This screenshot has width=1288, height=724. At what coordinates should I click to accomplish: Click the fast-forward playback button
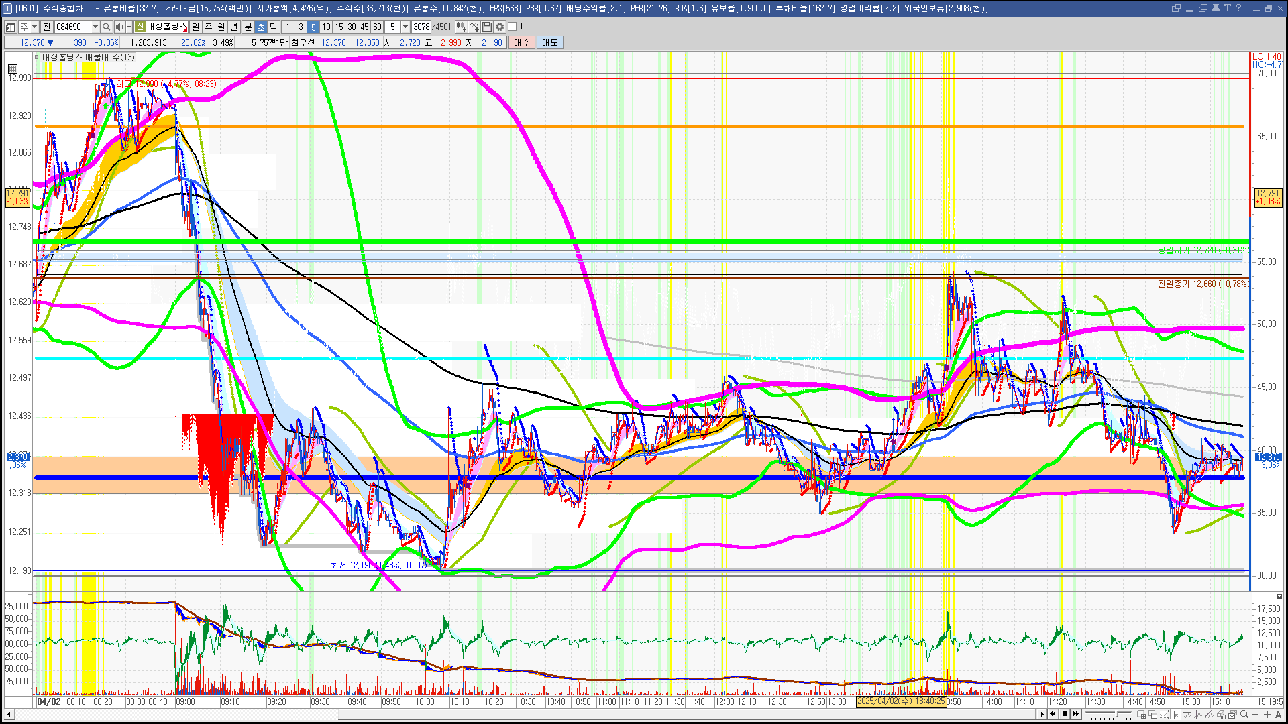[x=1076, y=714]
